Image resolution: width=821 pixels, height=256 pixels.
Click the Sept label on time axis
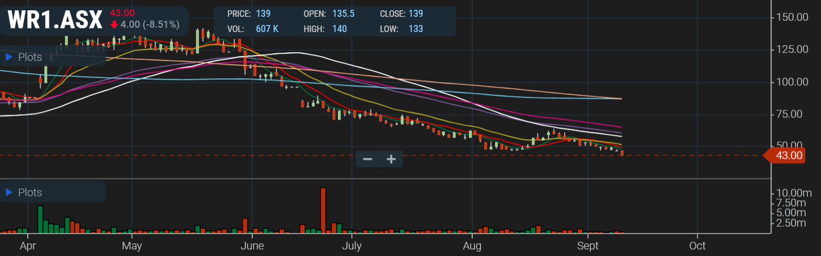click(x=587, y=246)
